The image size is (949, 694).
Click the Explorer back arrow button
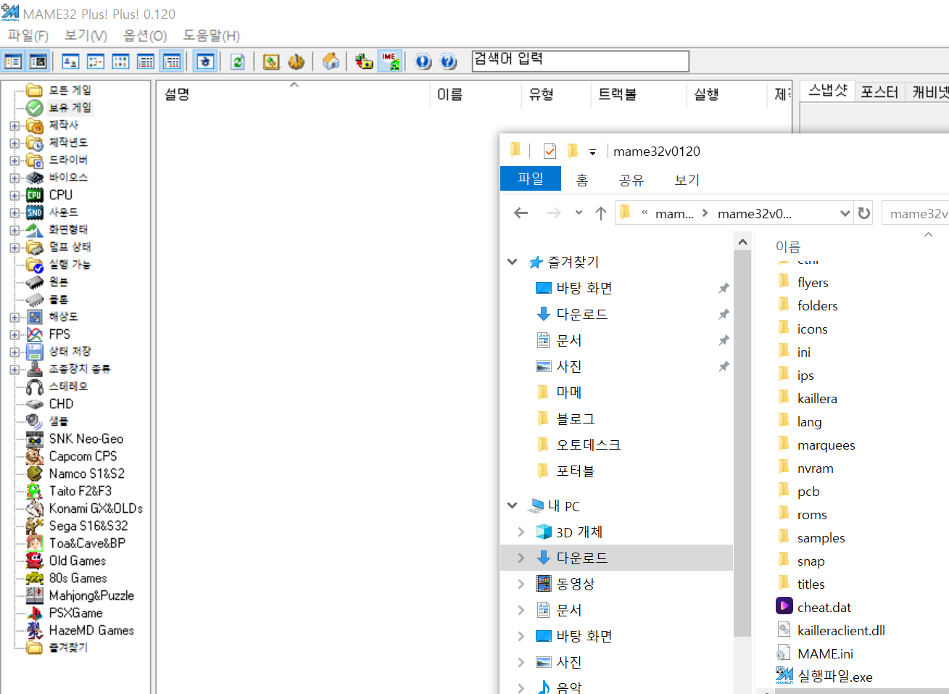point(521,212)
